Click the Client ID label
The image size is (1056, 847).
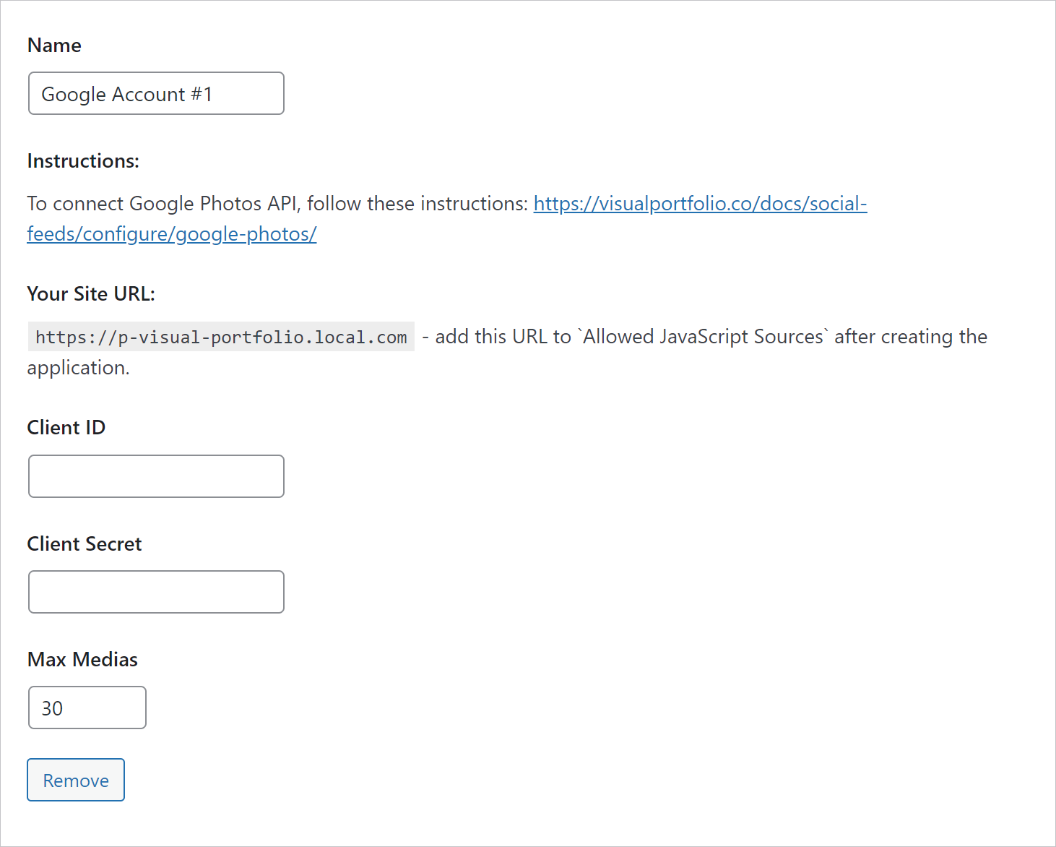[x=66, y=427]
